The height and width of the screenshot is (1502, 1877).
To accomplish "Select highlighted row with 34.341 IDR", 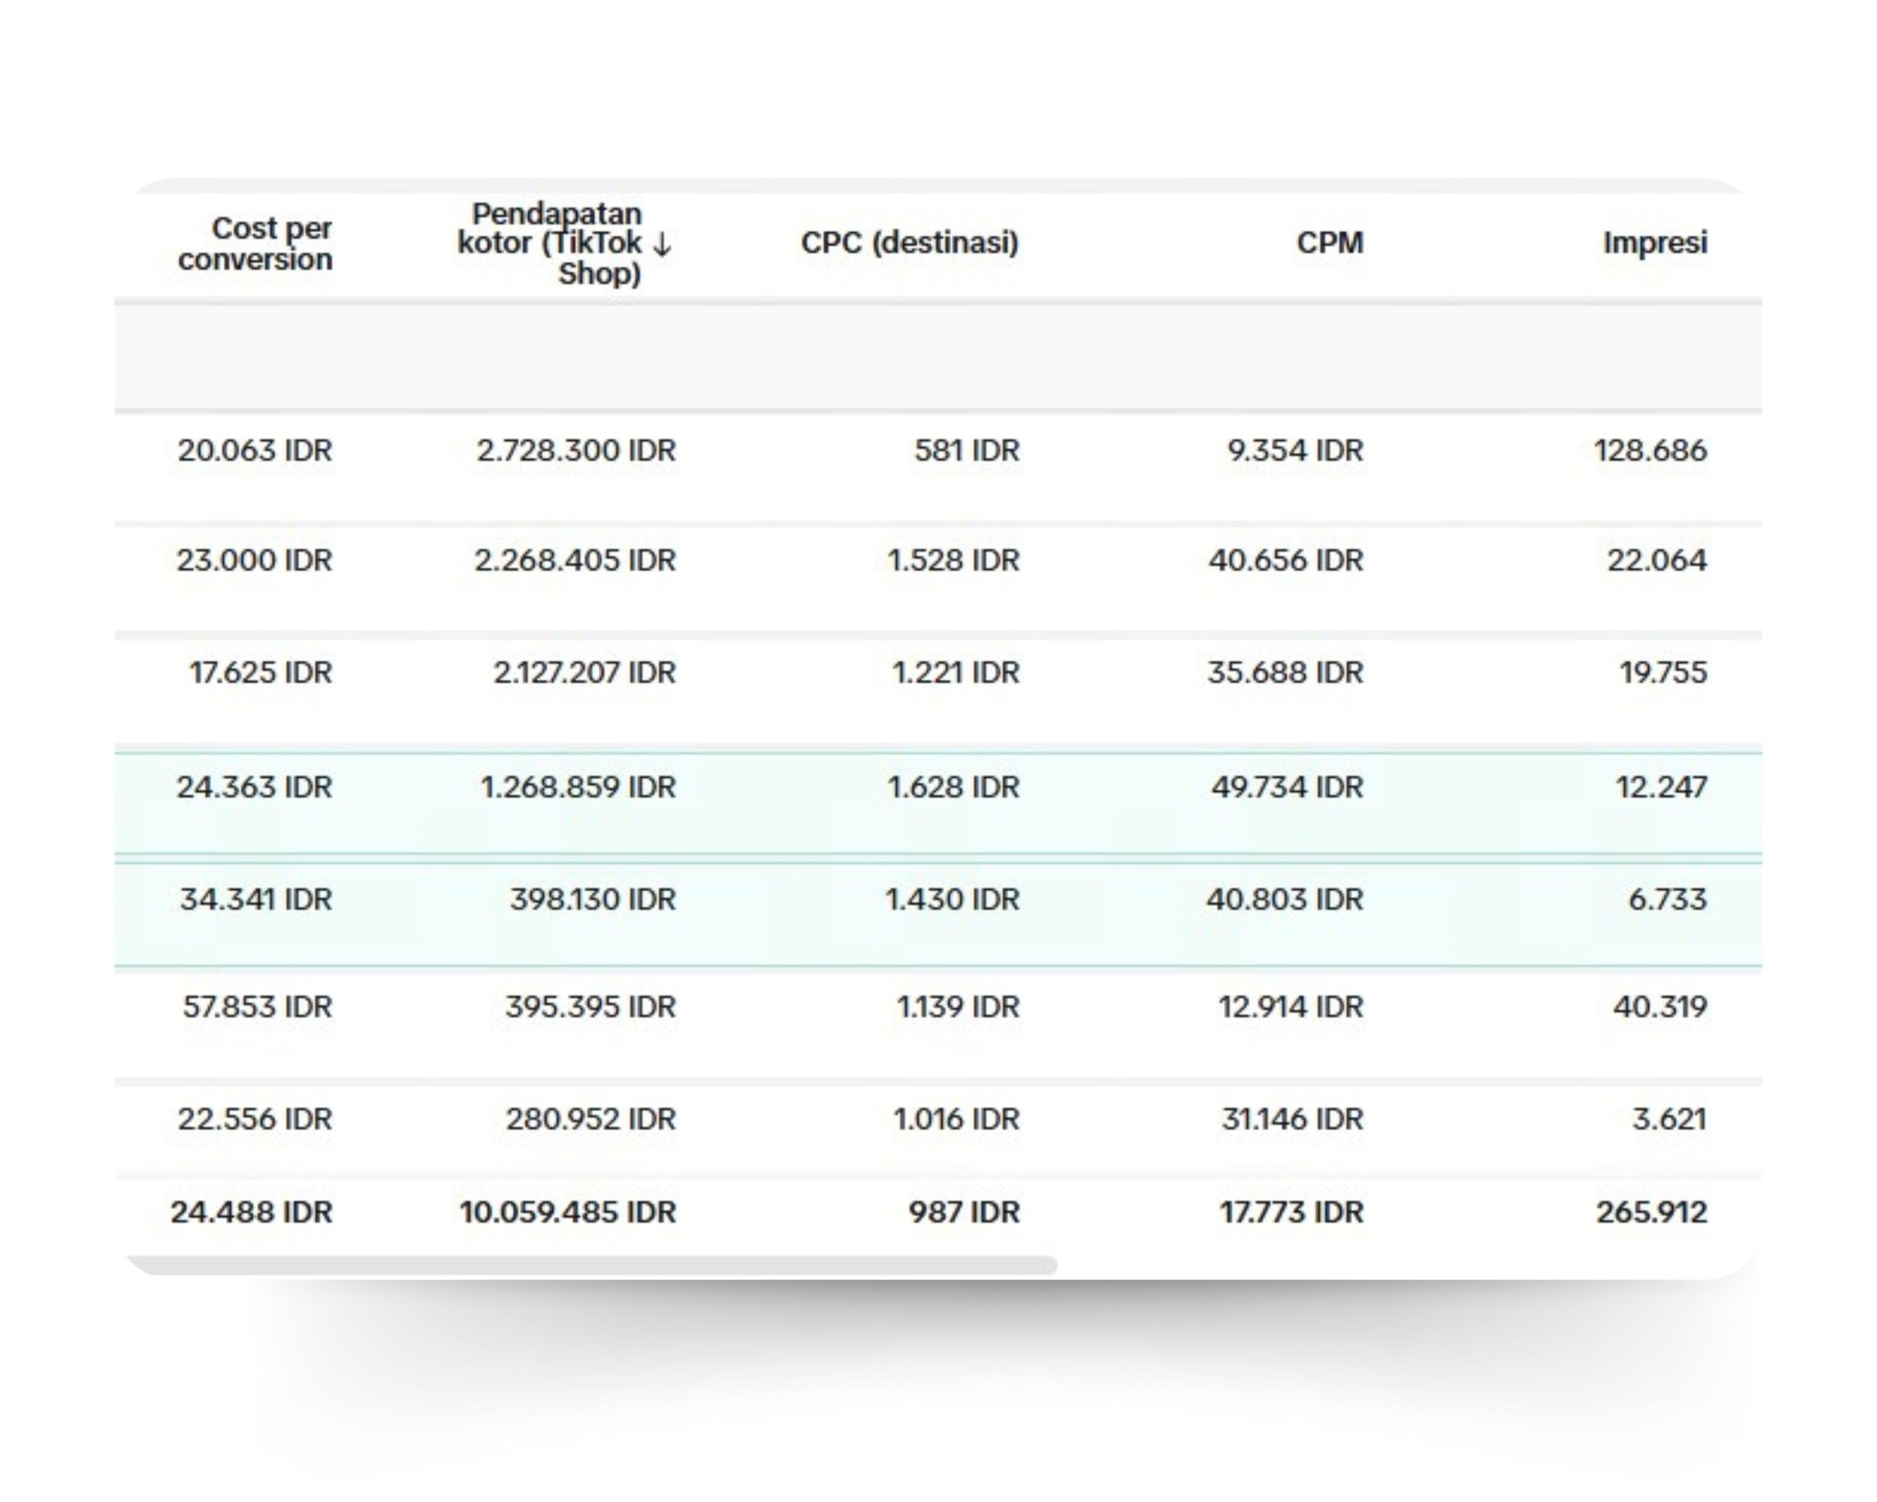I will [x=255, y=899].
